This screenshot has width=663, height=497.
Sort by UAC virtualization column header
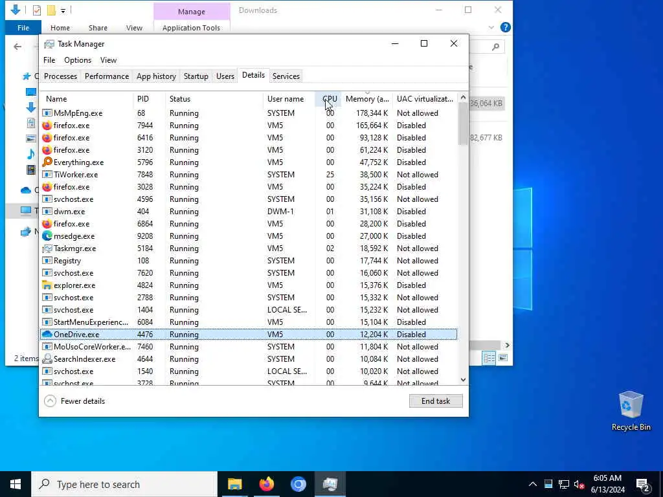425,98
